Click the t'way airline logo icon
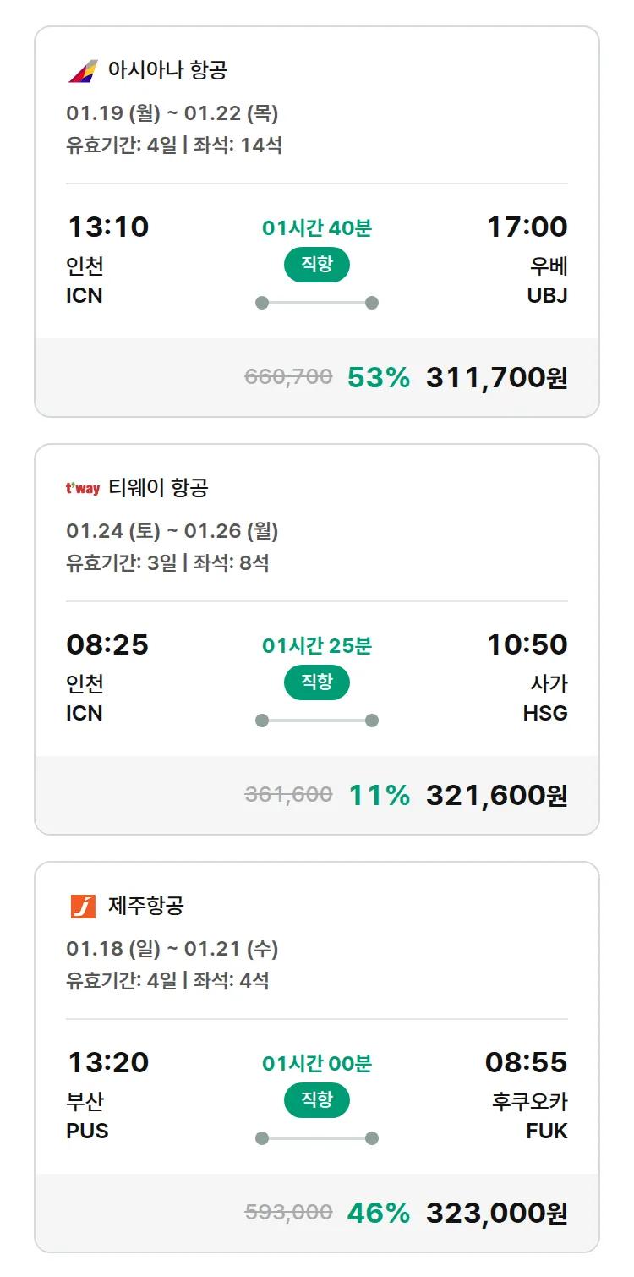634x1277 pixels. point(83,488)
